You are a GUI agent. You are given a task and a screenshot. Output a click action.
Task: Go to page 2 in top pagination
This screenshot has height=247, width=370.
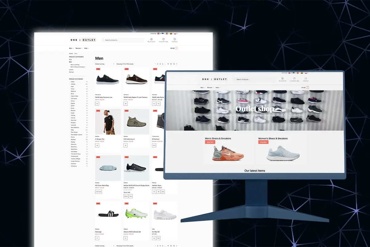point(158,64)
